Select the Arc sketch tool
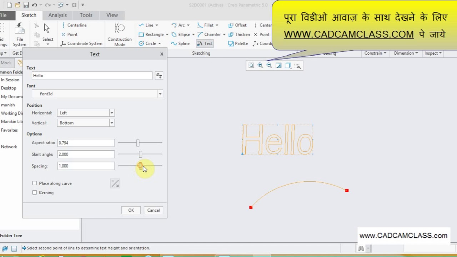 click(x=178, y=25)
